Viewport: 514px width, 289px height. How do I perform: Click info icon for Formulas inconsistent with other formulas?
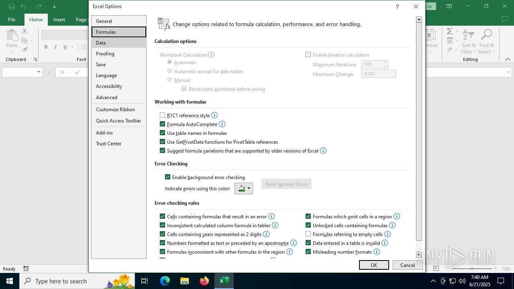click(x=290, y=252)
